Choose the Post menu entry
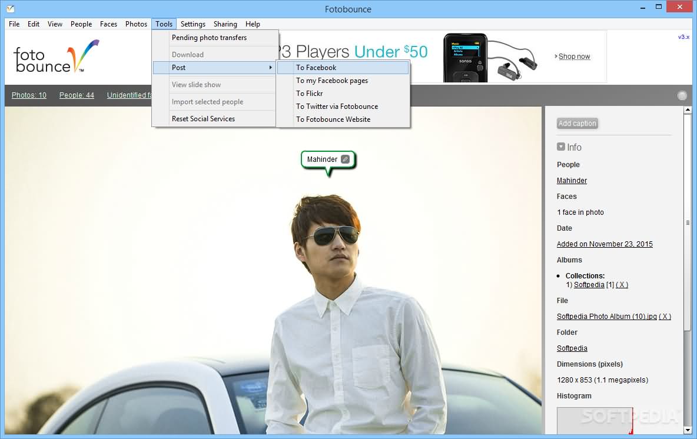This screenshot has width=697, height=439. coord(215,68)
